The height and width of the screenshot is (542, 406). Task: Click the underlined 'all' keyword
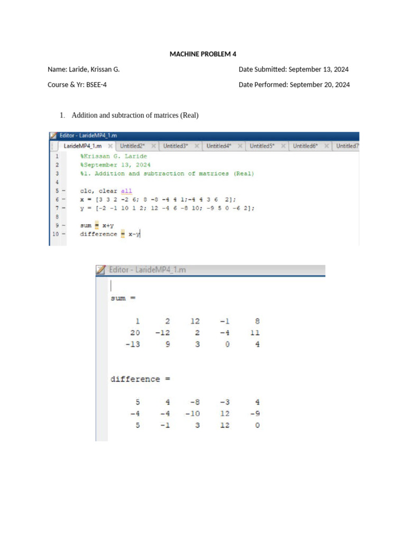click(x=126, y=191)
